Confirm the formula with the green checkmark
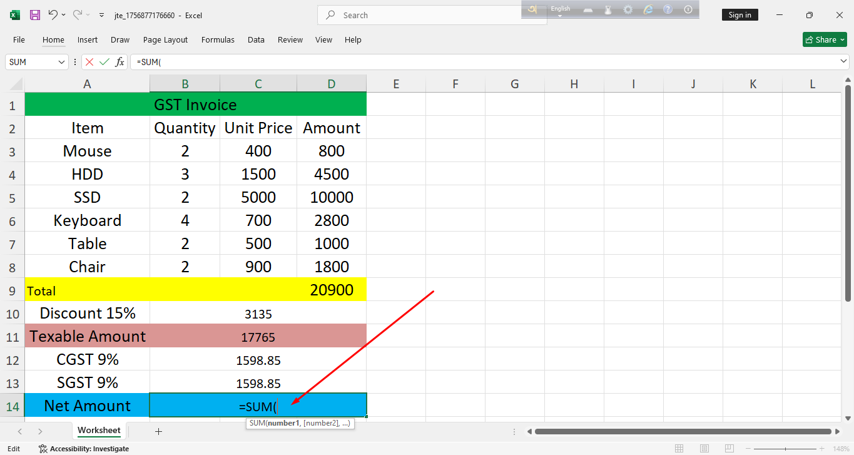This screenshot has height=455, width=854. [104, 62]
